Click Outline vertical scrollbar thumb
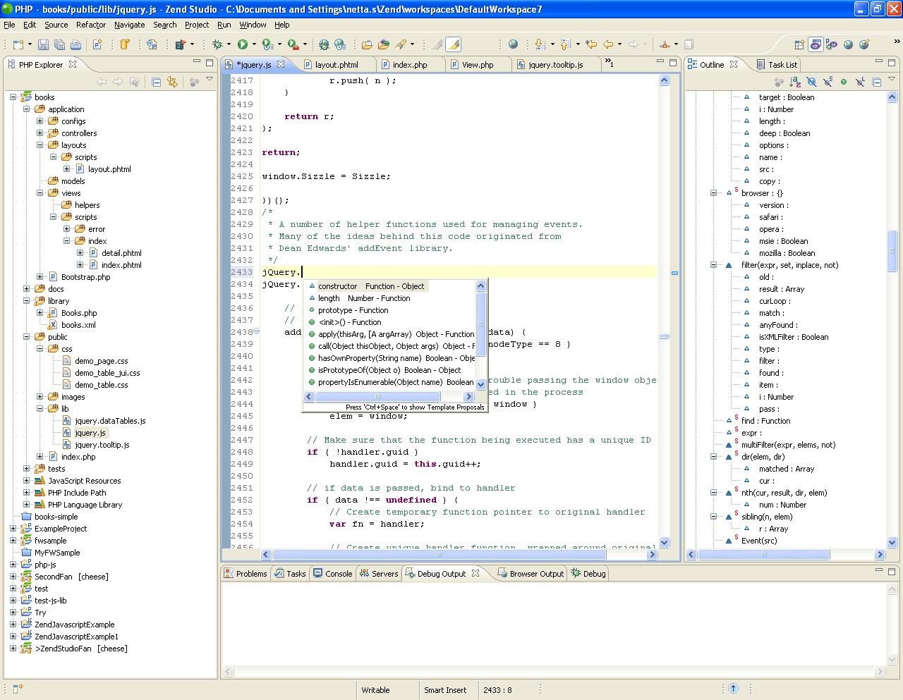Screen dimensions: 903x700 (892, 252)
